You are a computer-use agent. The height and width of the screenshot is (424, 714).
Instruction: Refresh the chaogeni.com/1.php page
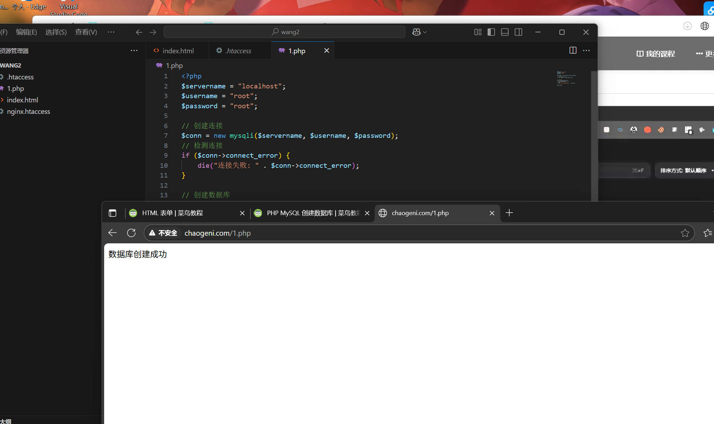tap(131, 233)
